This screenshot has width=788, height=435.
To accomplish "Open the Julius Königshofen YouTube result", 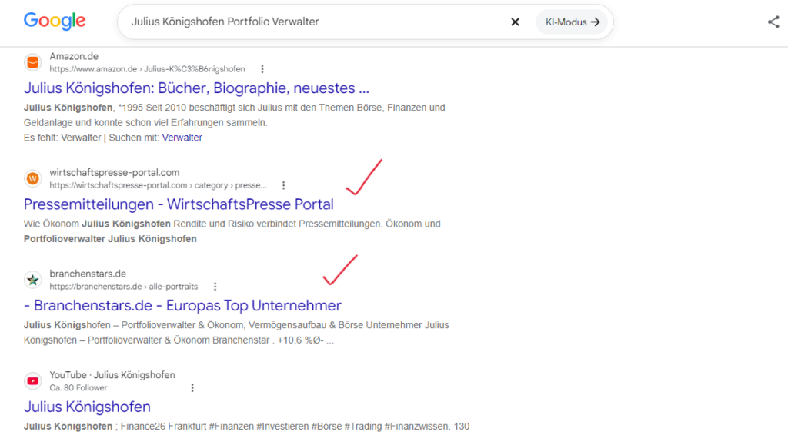I will pos(87,407).
